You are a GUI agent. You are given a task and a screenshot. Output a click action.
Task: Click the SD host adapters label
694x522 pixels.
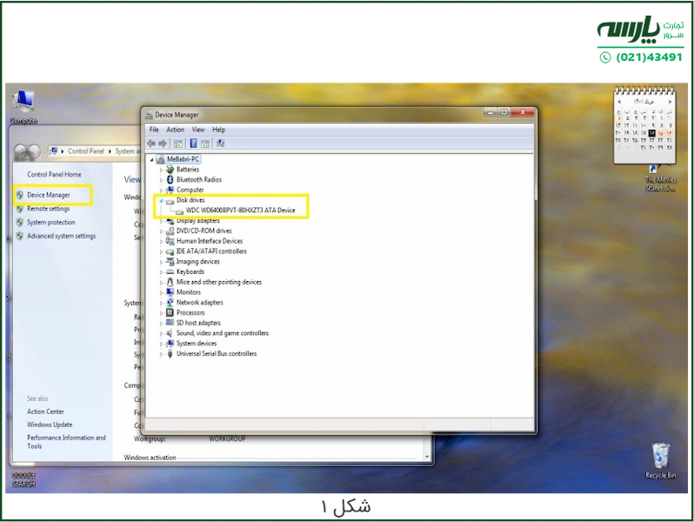point(198,324)
